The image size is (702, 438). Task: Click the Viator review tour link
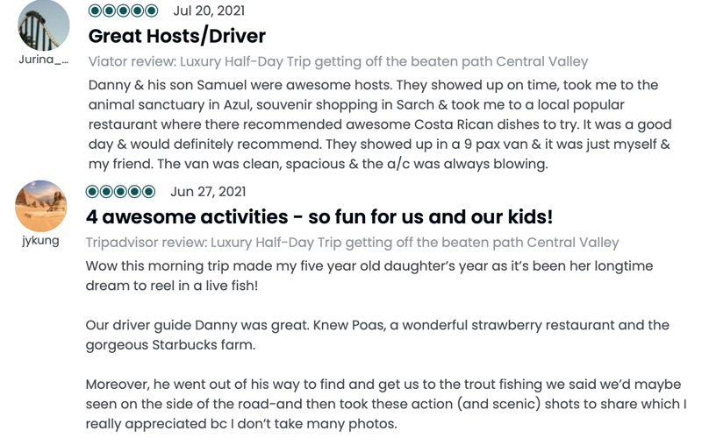[x=338, y=61]
